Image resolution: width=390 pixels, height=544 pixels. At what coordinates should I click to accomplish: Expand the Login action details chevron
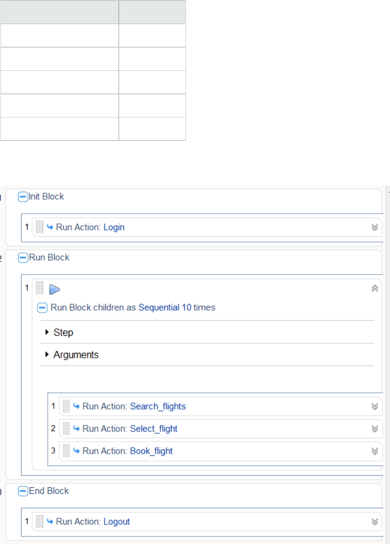click(374, 227)
